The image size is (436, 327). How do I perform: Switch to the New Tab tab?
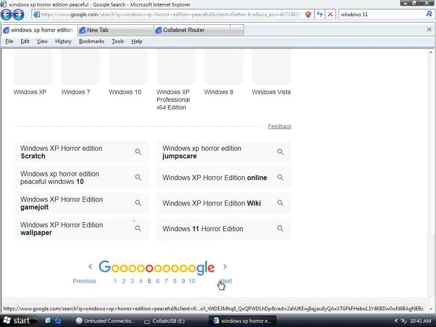click(115, 30)
